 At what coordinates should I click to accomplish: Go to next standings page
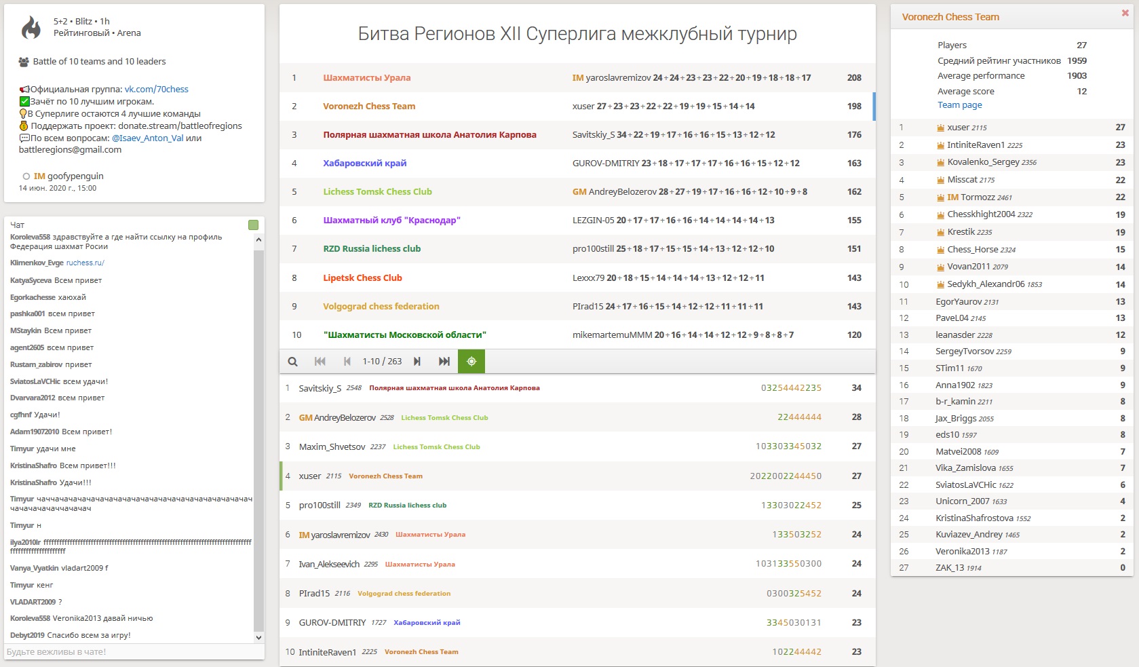[417, 362]
